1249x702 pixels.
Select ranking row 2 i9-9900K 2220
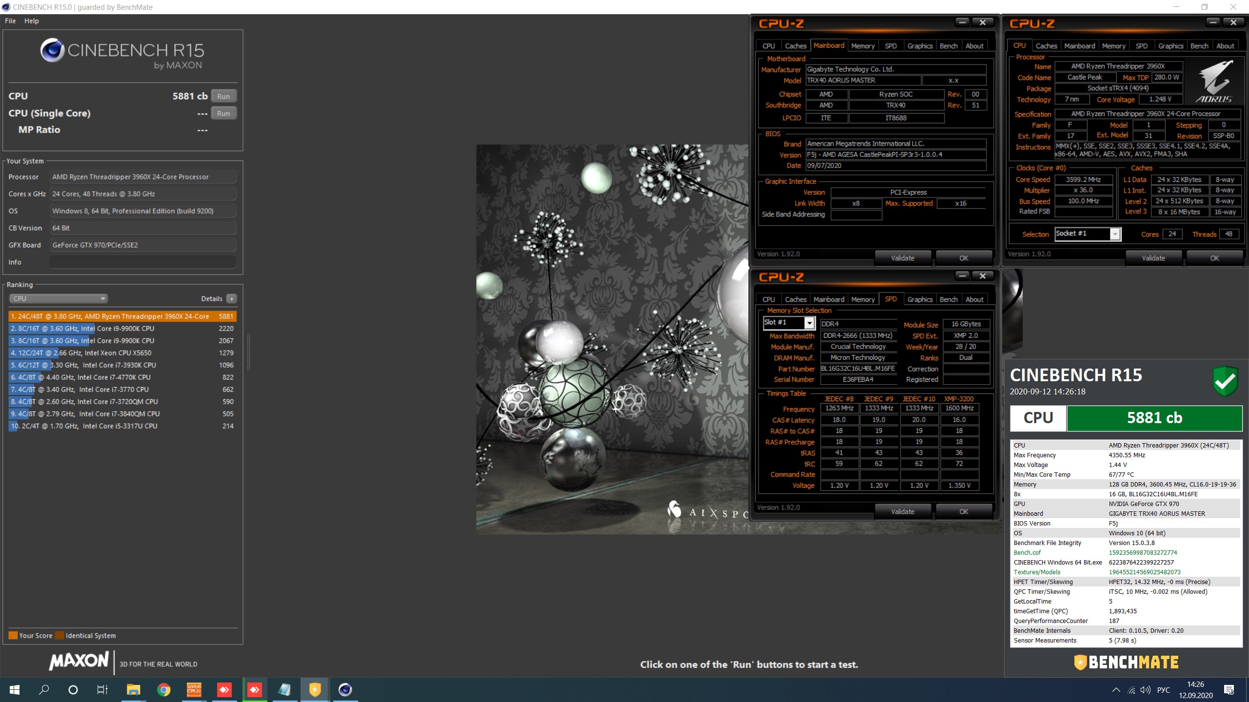[122, 329]
